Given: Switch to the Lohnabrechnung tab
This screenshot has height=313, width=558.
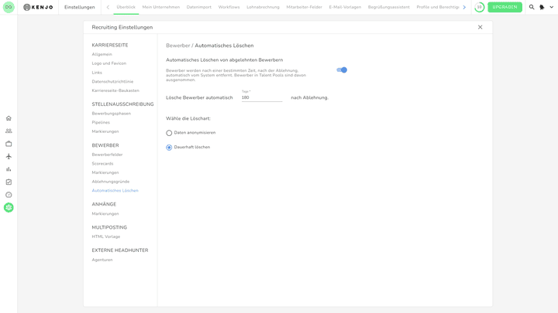Looking at the screenshot, I should tap(263, 7).
